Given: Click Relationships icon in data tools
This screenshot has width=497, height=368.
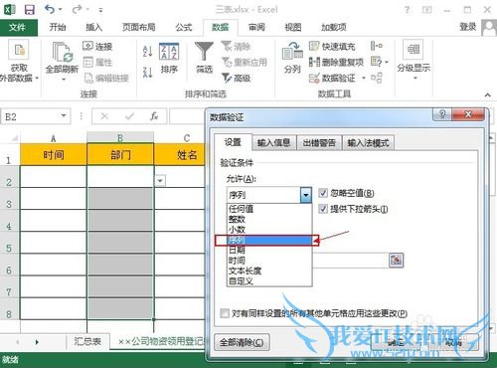Looking at the screenshot, I should (x=377, y=78).
